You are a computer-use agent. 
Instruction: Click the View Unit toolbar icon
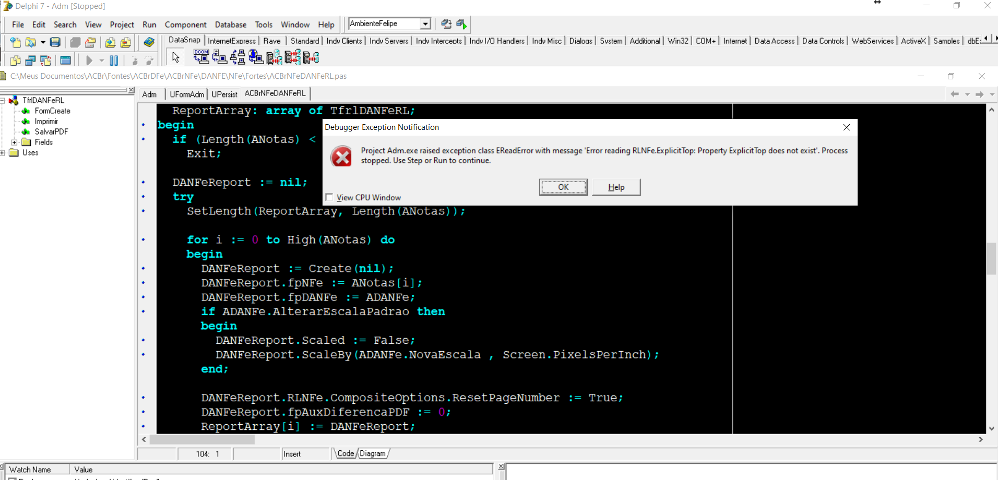click(15, 60)
